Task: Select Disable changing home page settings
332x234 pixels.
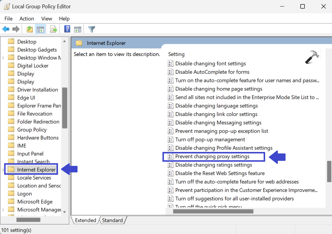Action: pyautogui.click(x=218, y=89)
